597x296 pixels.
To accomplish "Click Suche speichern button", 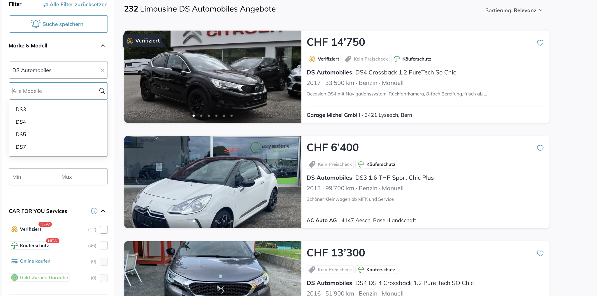I will coord(58,24).
